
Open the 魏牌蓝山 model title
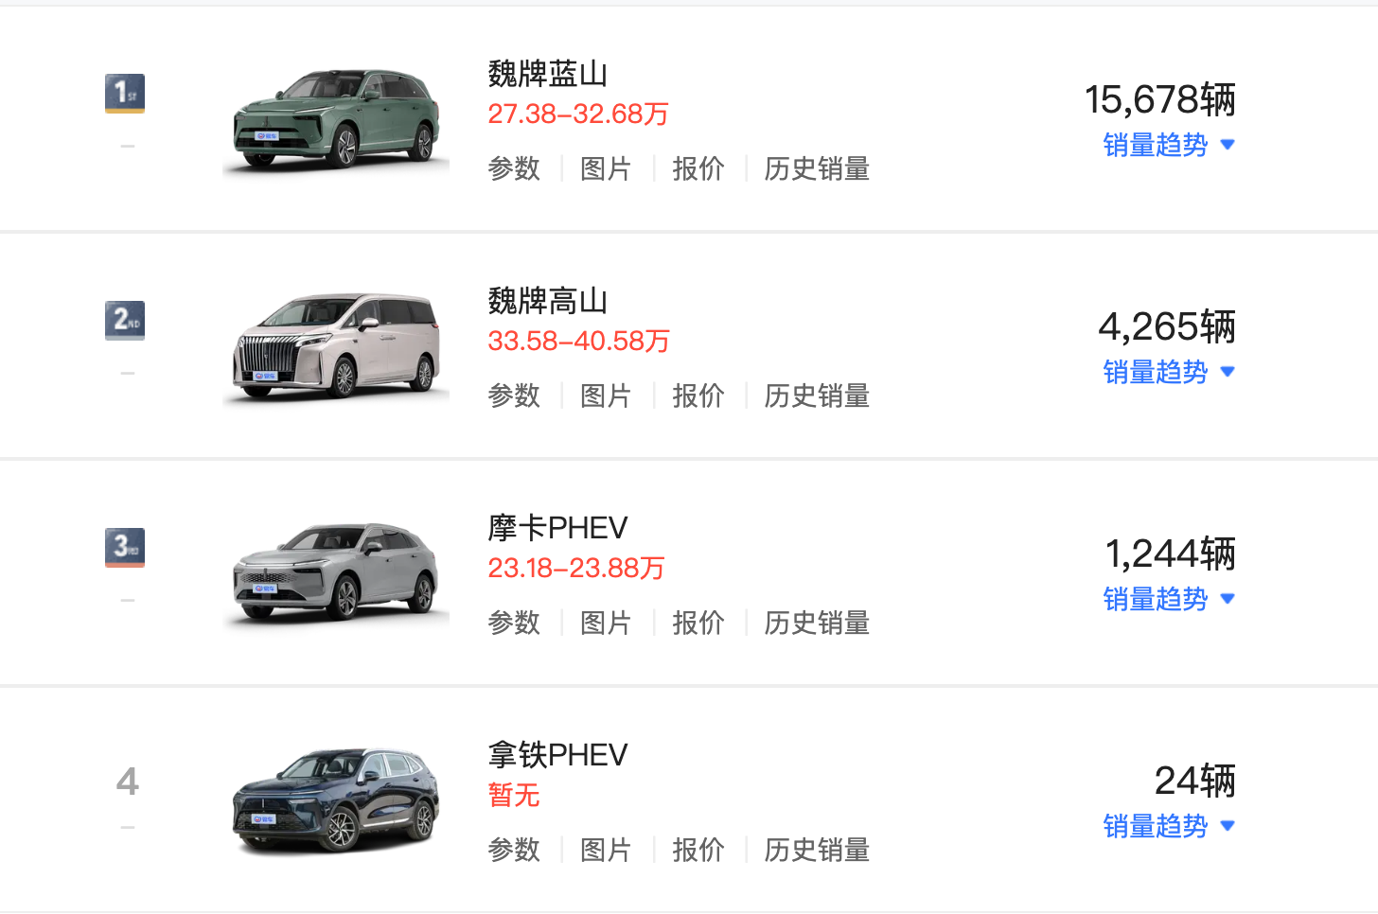coord(548,73)
